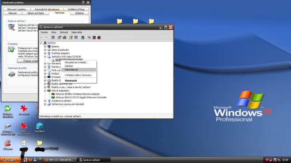Open the PeerBlock desktop shortcut
The height and width of the screenshot is (163, 291).
click(x=40, y=128)
